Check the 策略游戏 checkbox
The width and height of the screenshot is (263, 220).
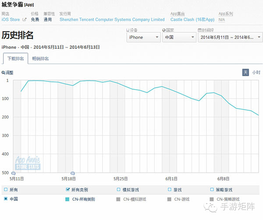tap(212, 189)
